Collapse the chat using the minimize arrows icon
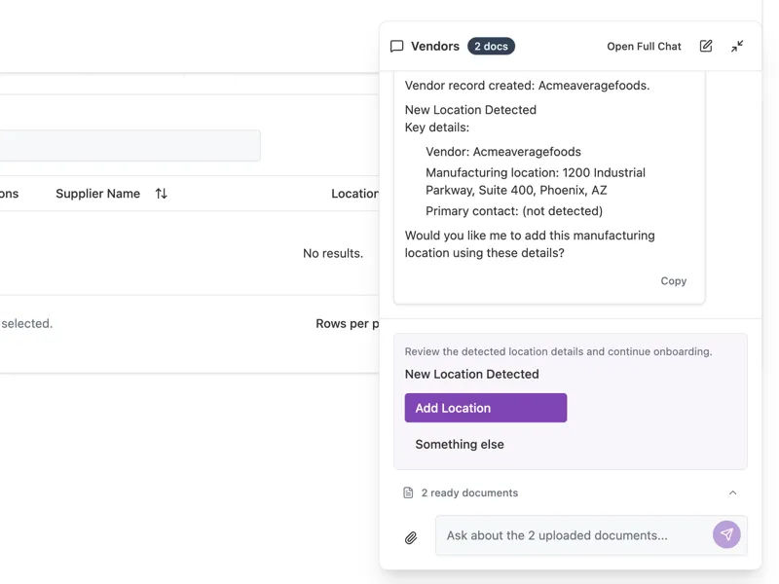Viewport: 779px width, 584px height. [x=737, y=46]
